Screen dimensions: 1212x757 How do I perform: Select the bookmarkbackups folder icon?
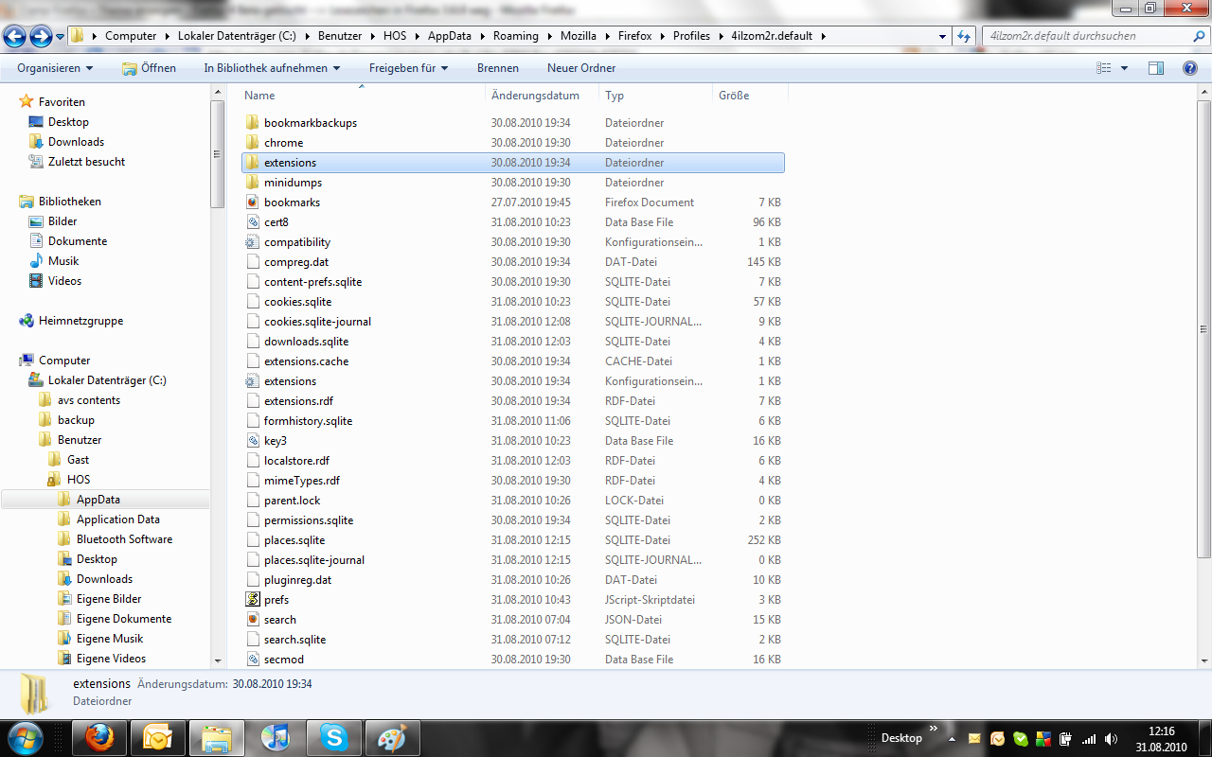pos(252,123)
